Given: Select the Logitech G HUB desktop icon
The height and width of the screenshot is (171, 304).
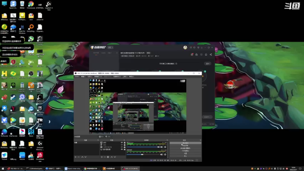Looking at the screenshot, I should click(x=49, y=5).
